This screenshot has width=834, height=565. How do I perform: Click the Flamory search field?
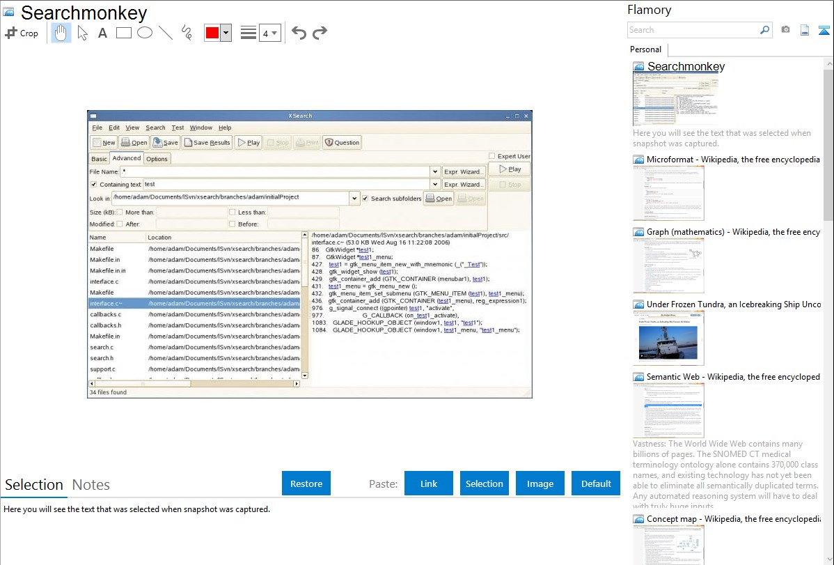tap(693, 30)
